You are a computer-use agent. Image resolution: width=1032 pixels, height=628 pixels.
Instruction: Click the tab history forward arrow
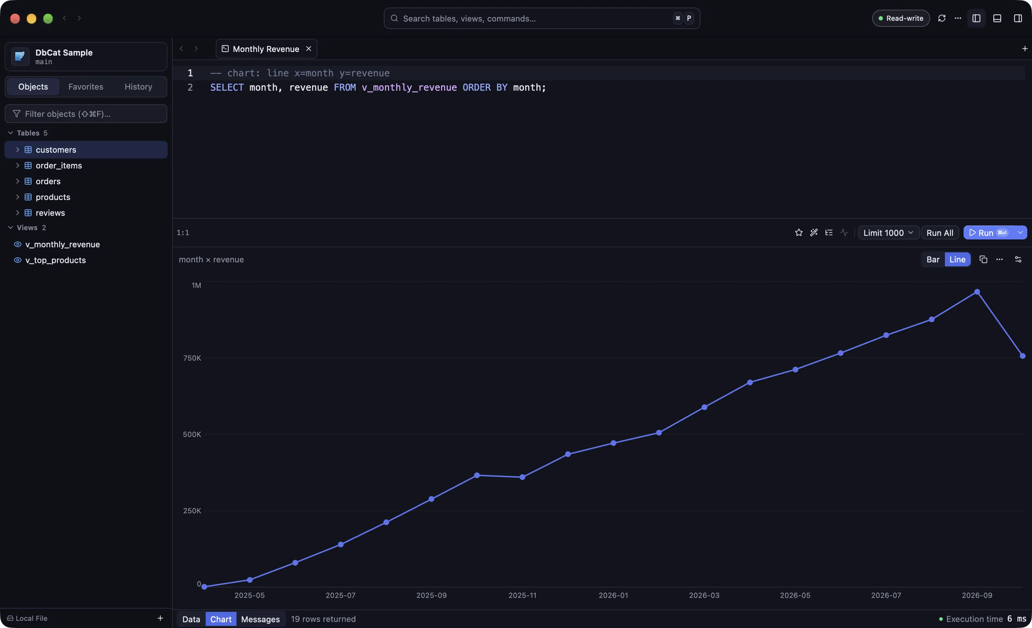(x=196, y=49)
